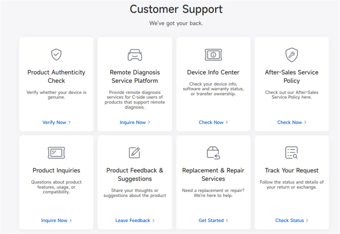
Task: Click the box return Replacement & Repair icon
Action: pyautogui.click(x=213, y=153)
